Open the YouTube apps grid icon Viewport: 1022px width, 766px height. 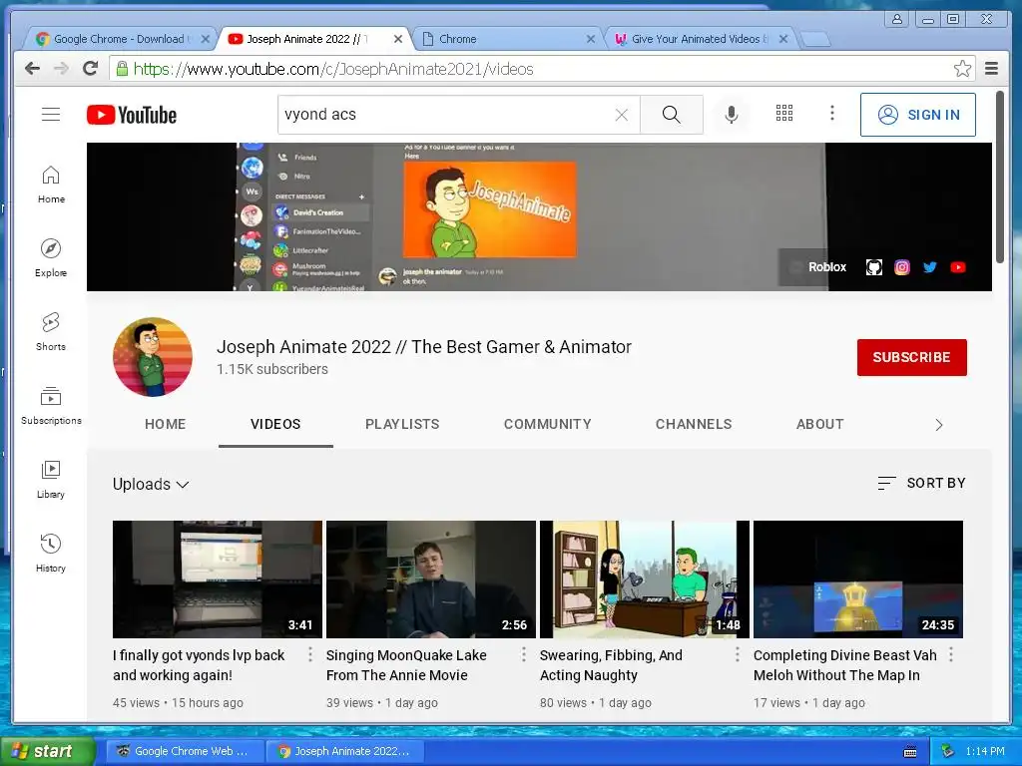[x=784, y=114]
